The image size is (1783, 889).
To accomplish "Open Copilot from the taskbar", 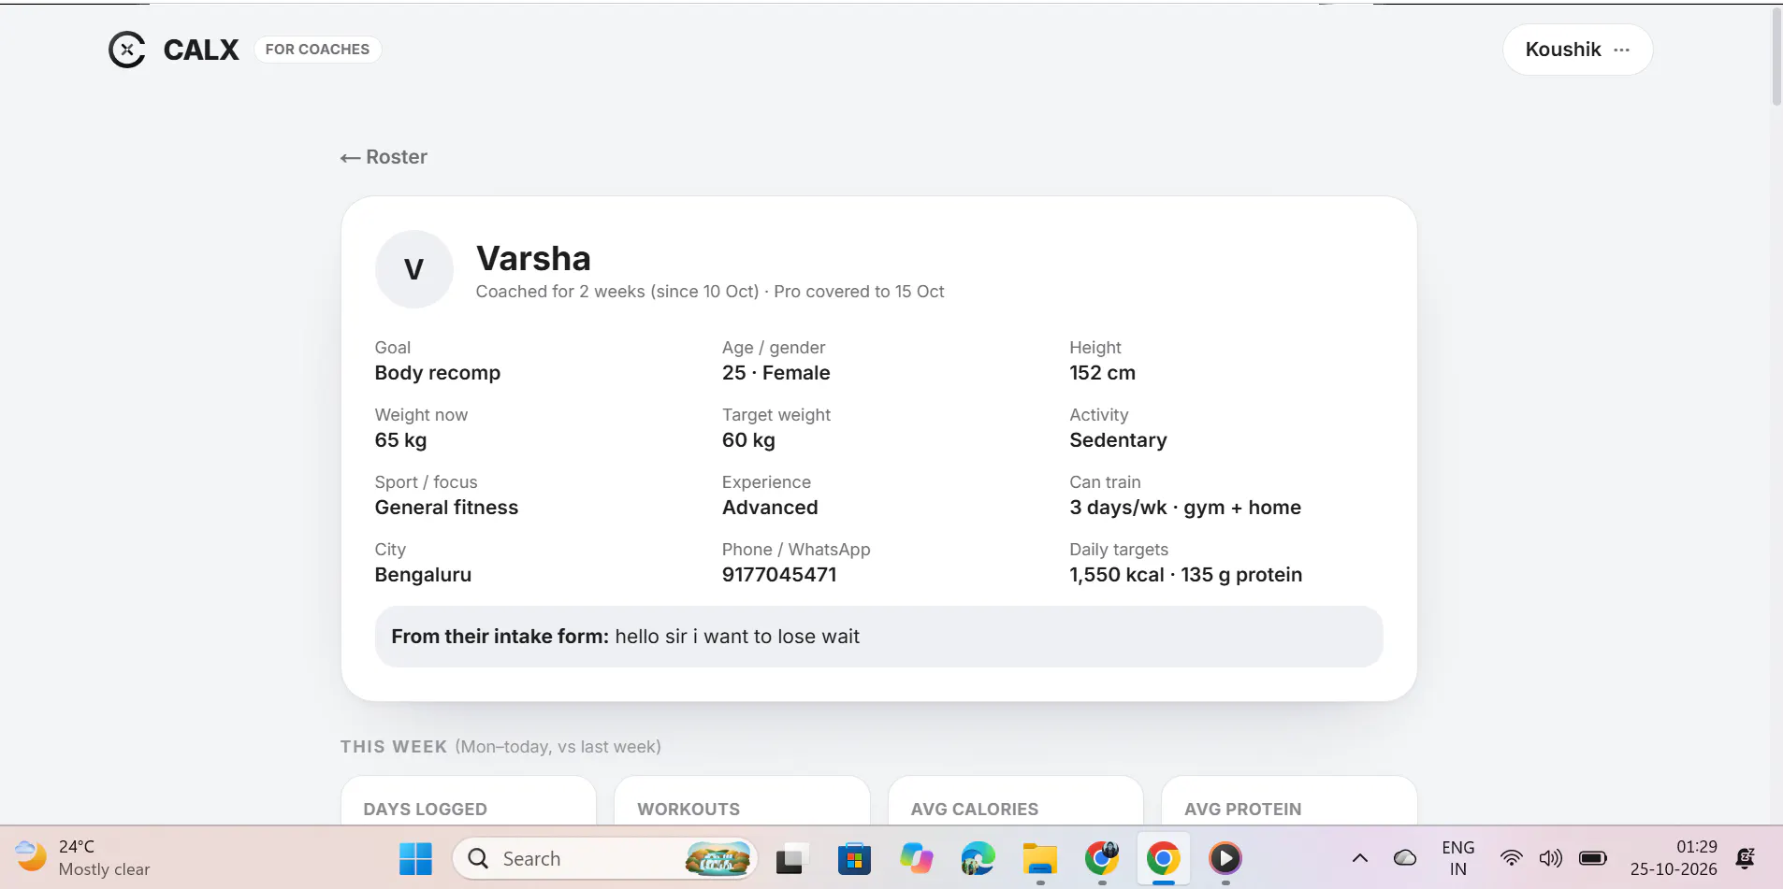I will click(916, 858).
